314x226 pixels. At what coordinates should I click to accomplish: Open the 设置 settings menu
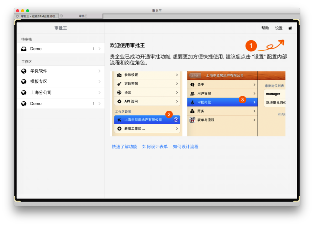(x=279, y=28)
